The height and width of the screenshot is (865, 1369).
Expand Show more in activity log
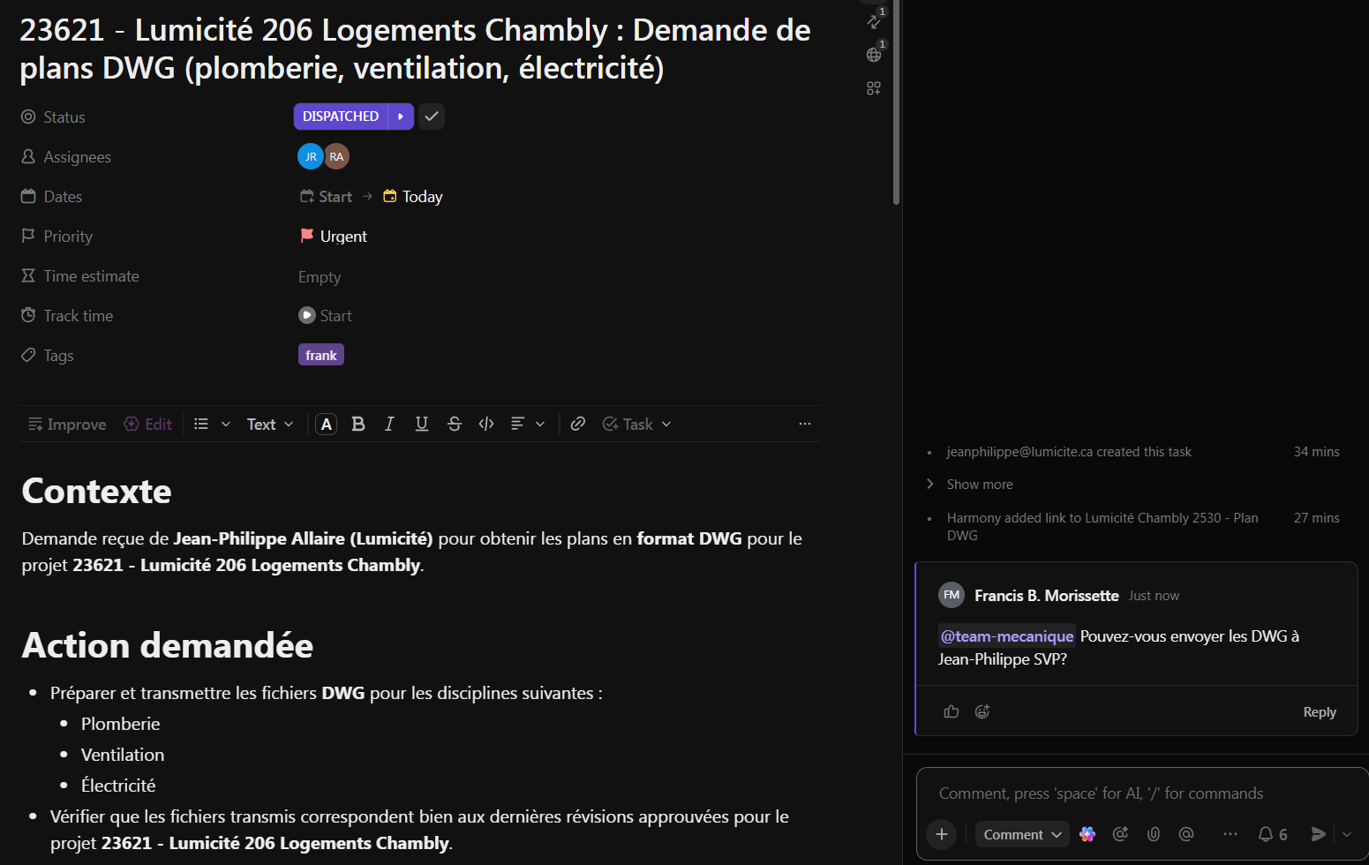[979, 485]
